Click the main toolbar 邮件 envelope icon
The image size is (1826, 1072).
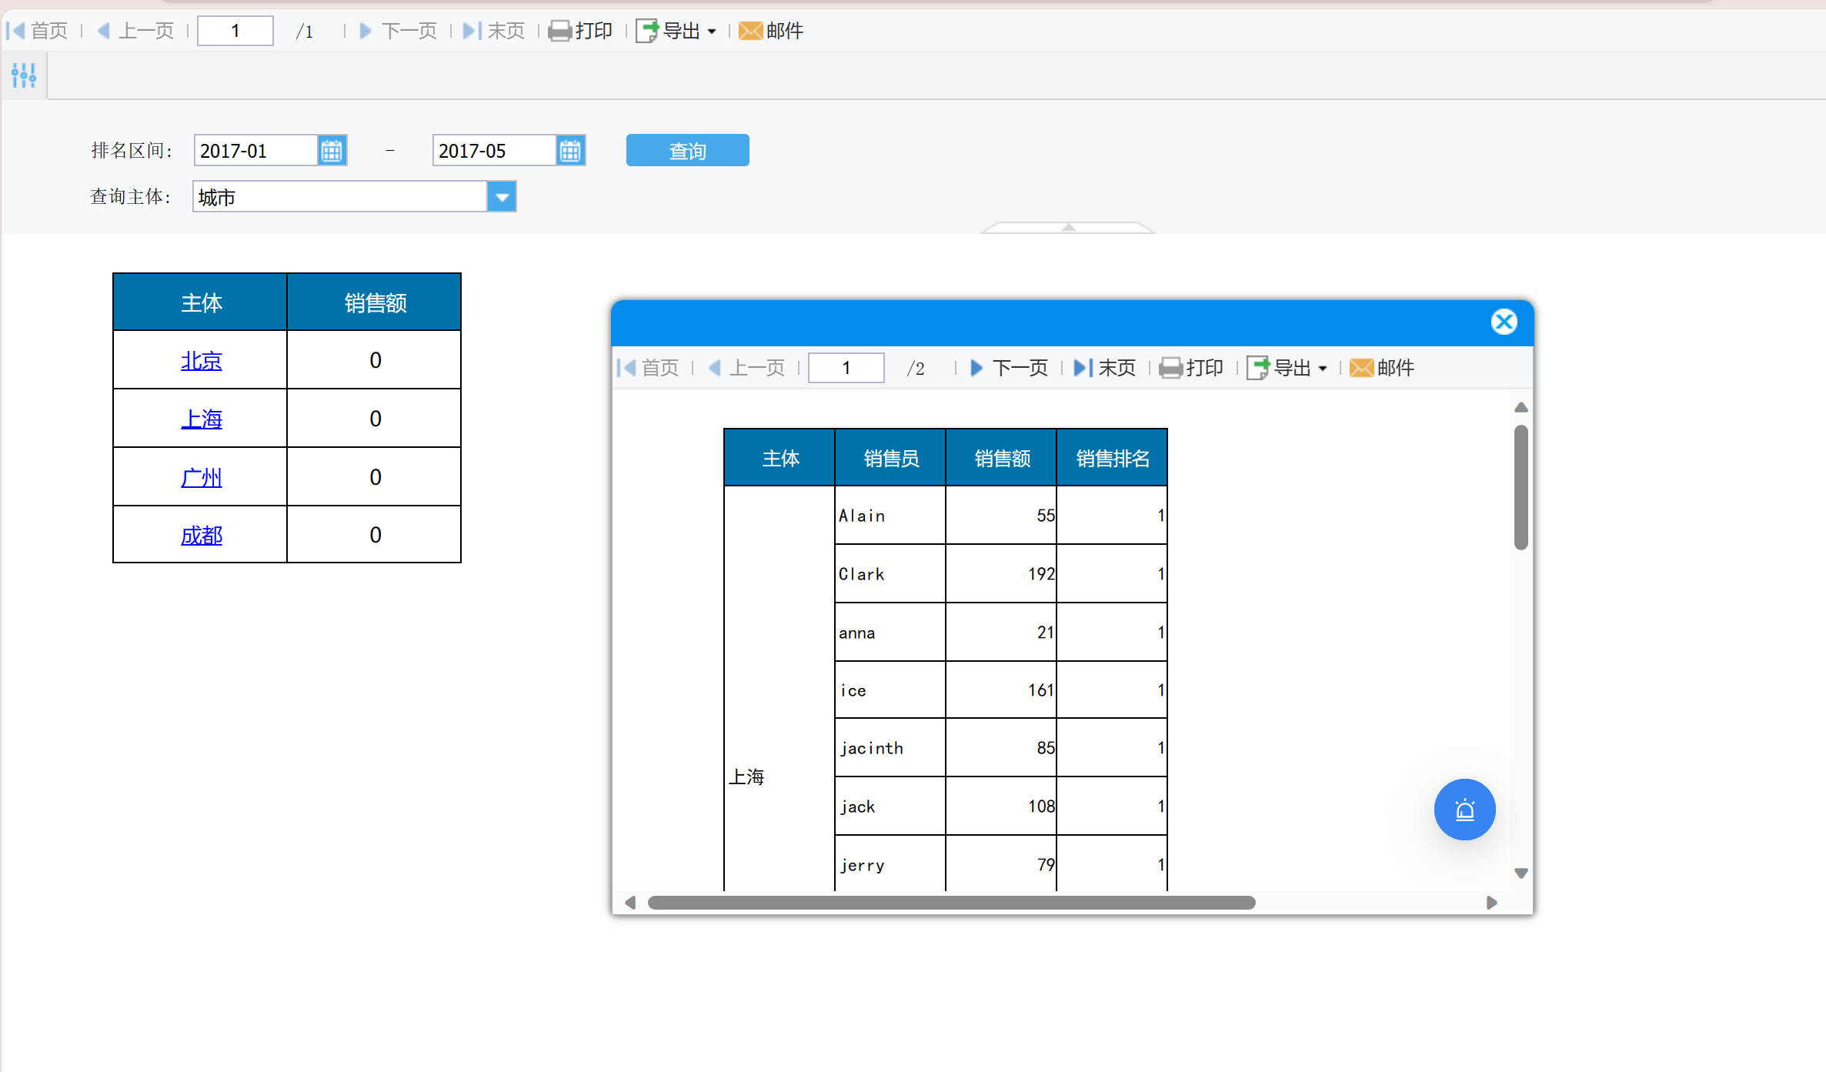pyautogui.click(x=750, y=31)
